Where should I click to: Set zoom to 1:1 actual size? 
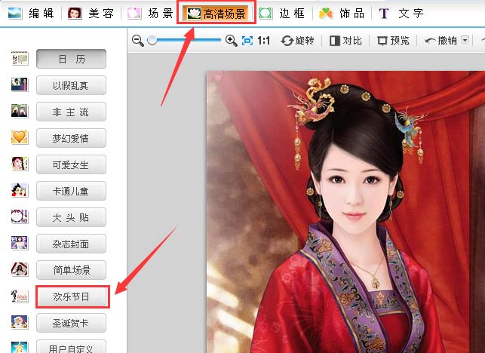click(x=263, y=41)
